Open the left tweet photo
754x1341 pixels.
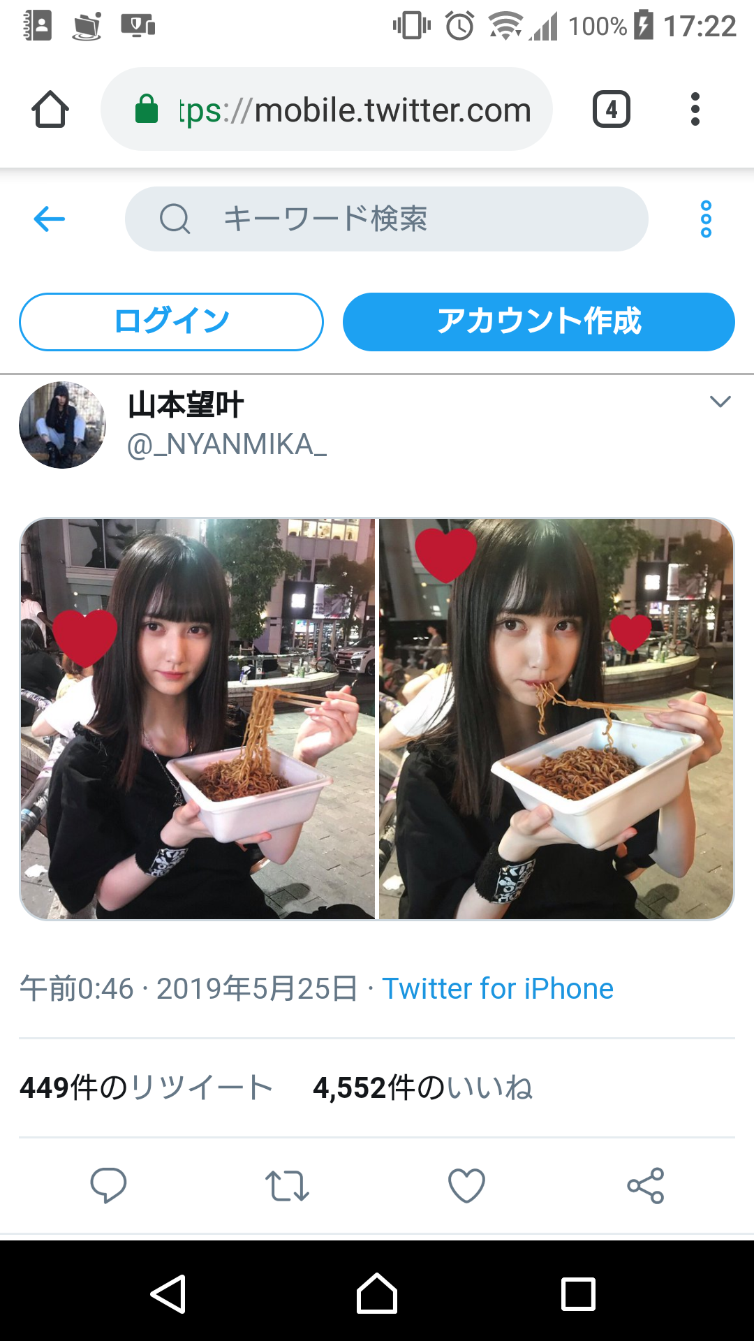[x=198, y=719]
